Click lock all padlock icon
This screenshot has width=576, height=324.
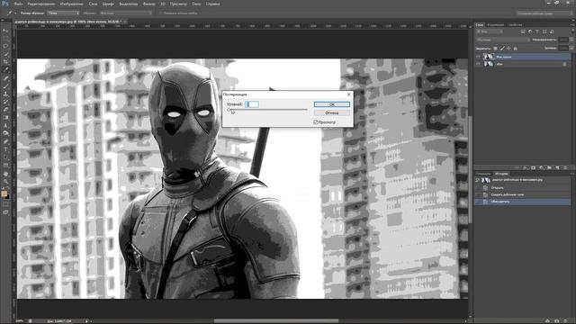tap(516, 48)
